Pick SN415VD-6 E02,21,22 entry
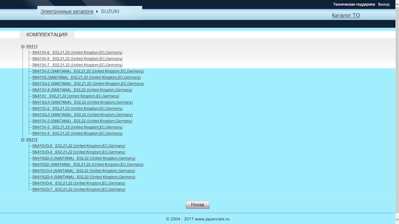The width and height of the screenshot is (399, 224). pyautogui.click(x=79, y=183)
